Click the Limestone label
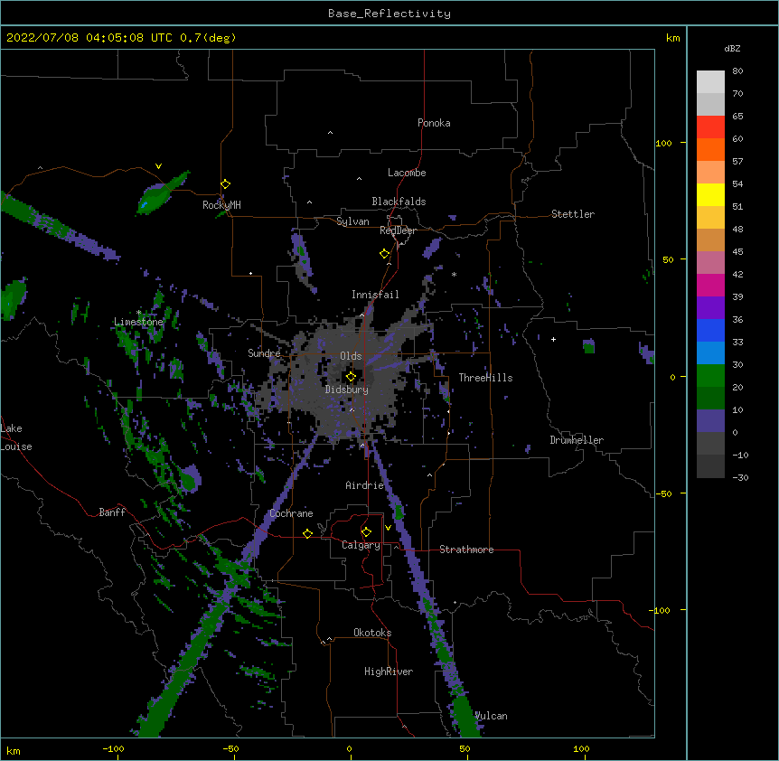Viewport: 779px width, 761px height. pyautogui.click(x=138, y=322)
